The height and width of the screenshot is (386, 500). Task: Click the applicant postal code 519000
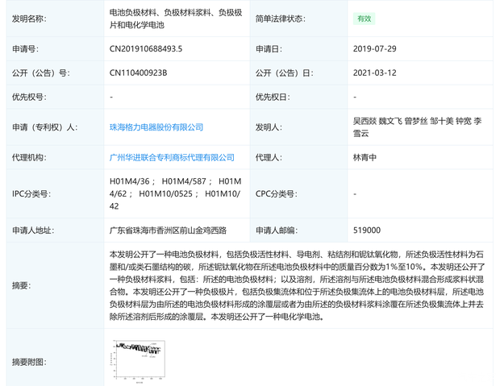pyautogui.click(x=367, y=230)
